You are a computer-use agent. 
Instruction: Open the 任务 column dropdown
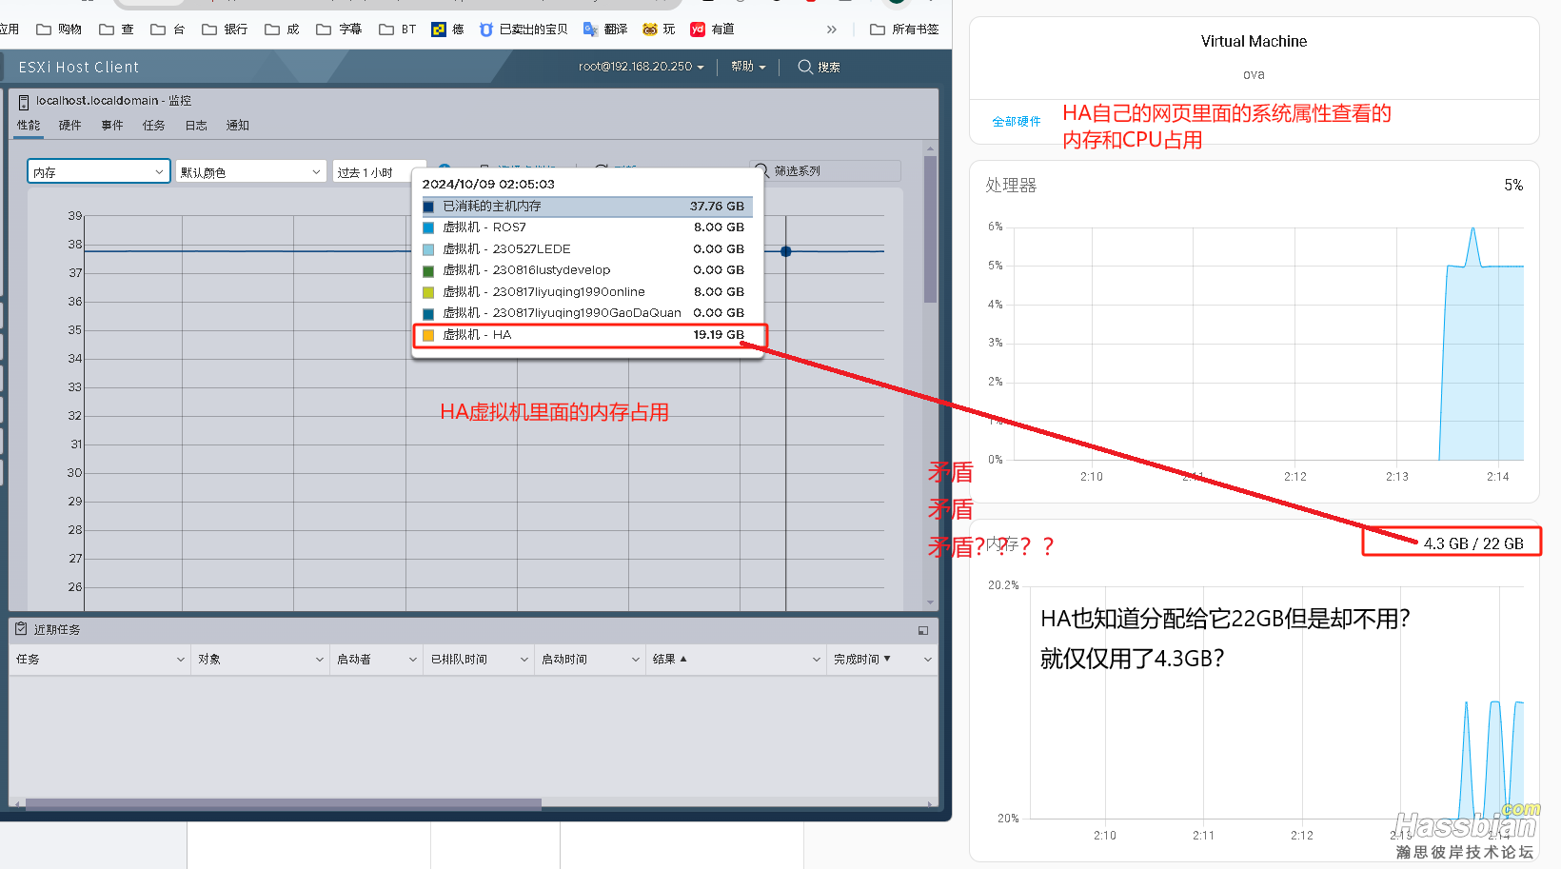pos(181,659)
